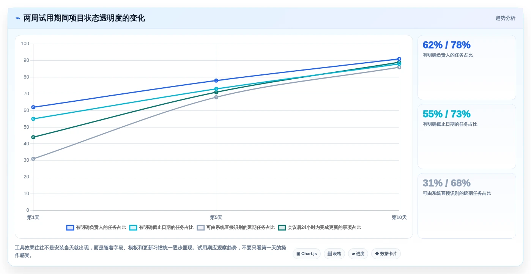531x274 pixels.
Task: Click the cyan line point at 第1天
Action: 33,119
